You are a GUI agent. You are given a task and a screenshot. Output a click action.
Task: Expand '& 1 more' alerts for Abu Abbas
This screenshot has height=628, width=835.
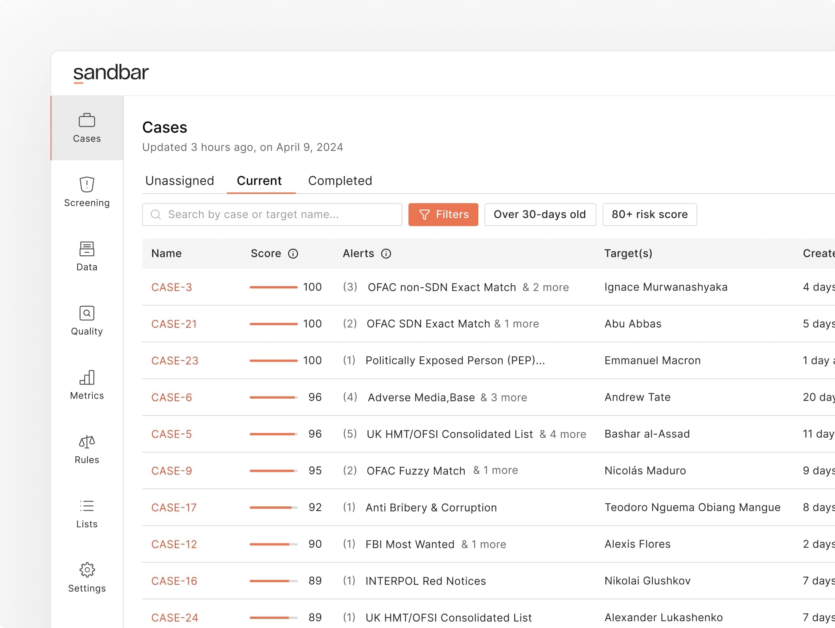tap(516, 324)
